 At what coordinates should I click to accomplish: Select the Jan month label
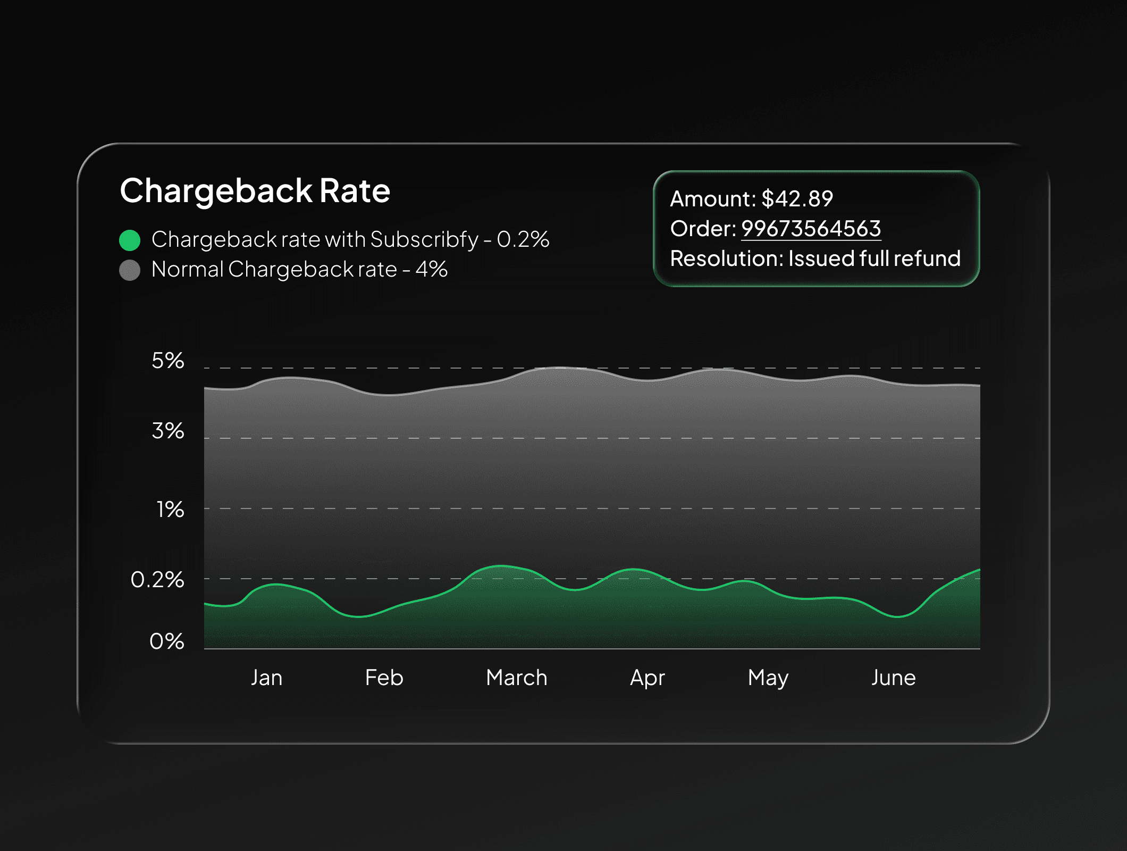click(x=266, y=678)
